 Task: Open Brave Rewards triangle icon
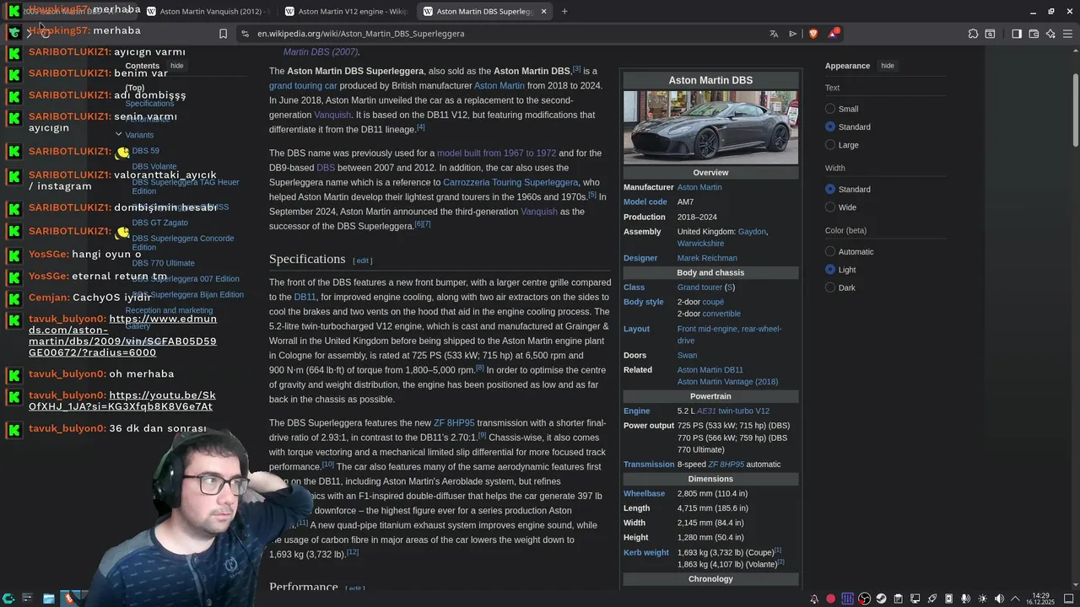(834, 34)
